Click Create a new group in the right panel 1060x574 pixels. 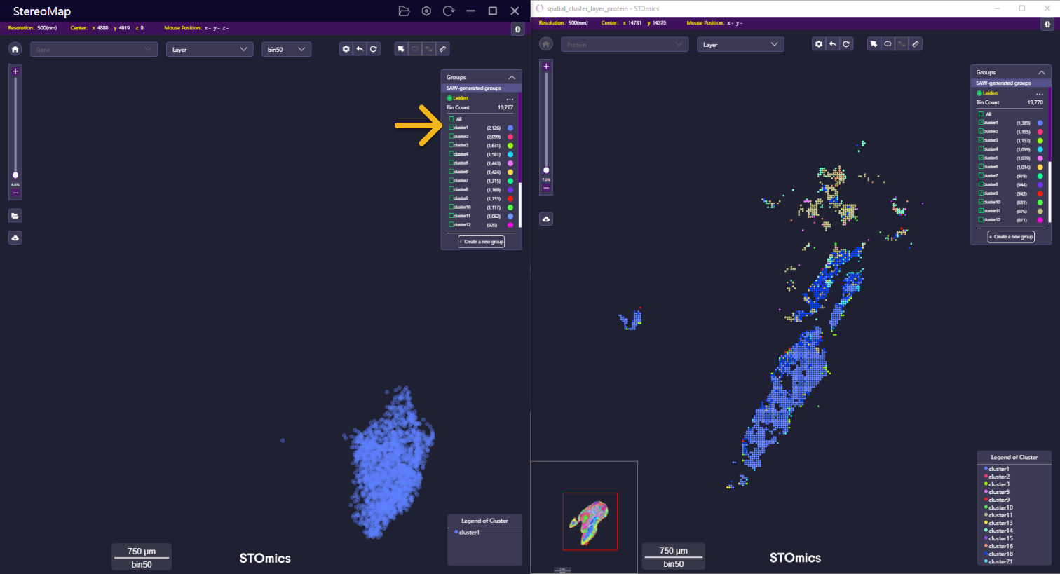(1011, 237)
